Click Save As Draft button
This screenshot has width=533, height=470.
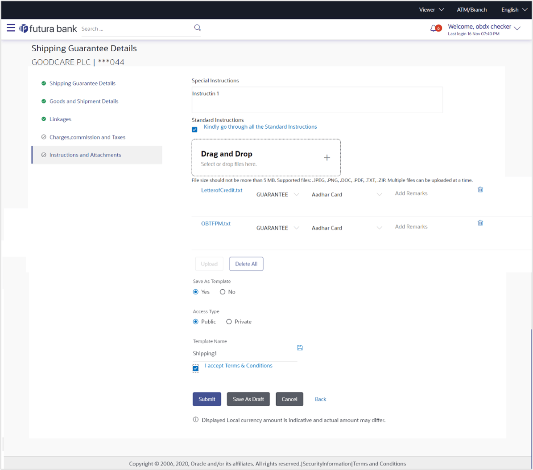click(x=248, y=399)
